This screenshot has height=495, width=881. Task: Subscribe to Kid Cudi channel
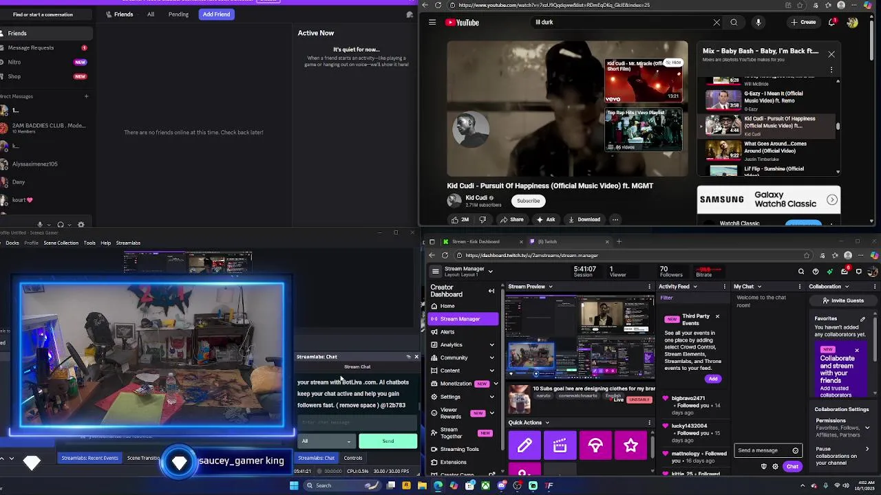tap(529, 201)
